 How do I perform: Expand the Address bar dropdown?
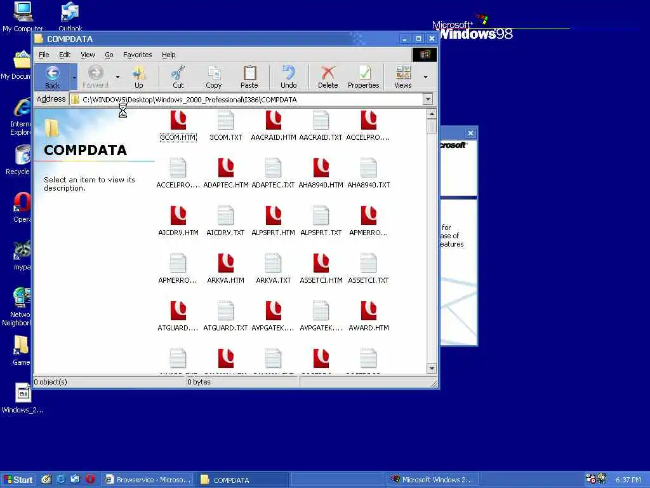pyautogui.click(x=428, y=100)
